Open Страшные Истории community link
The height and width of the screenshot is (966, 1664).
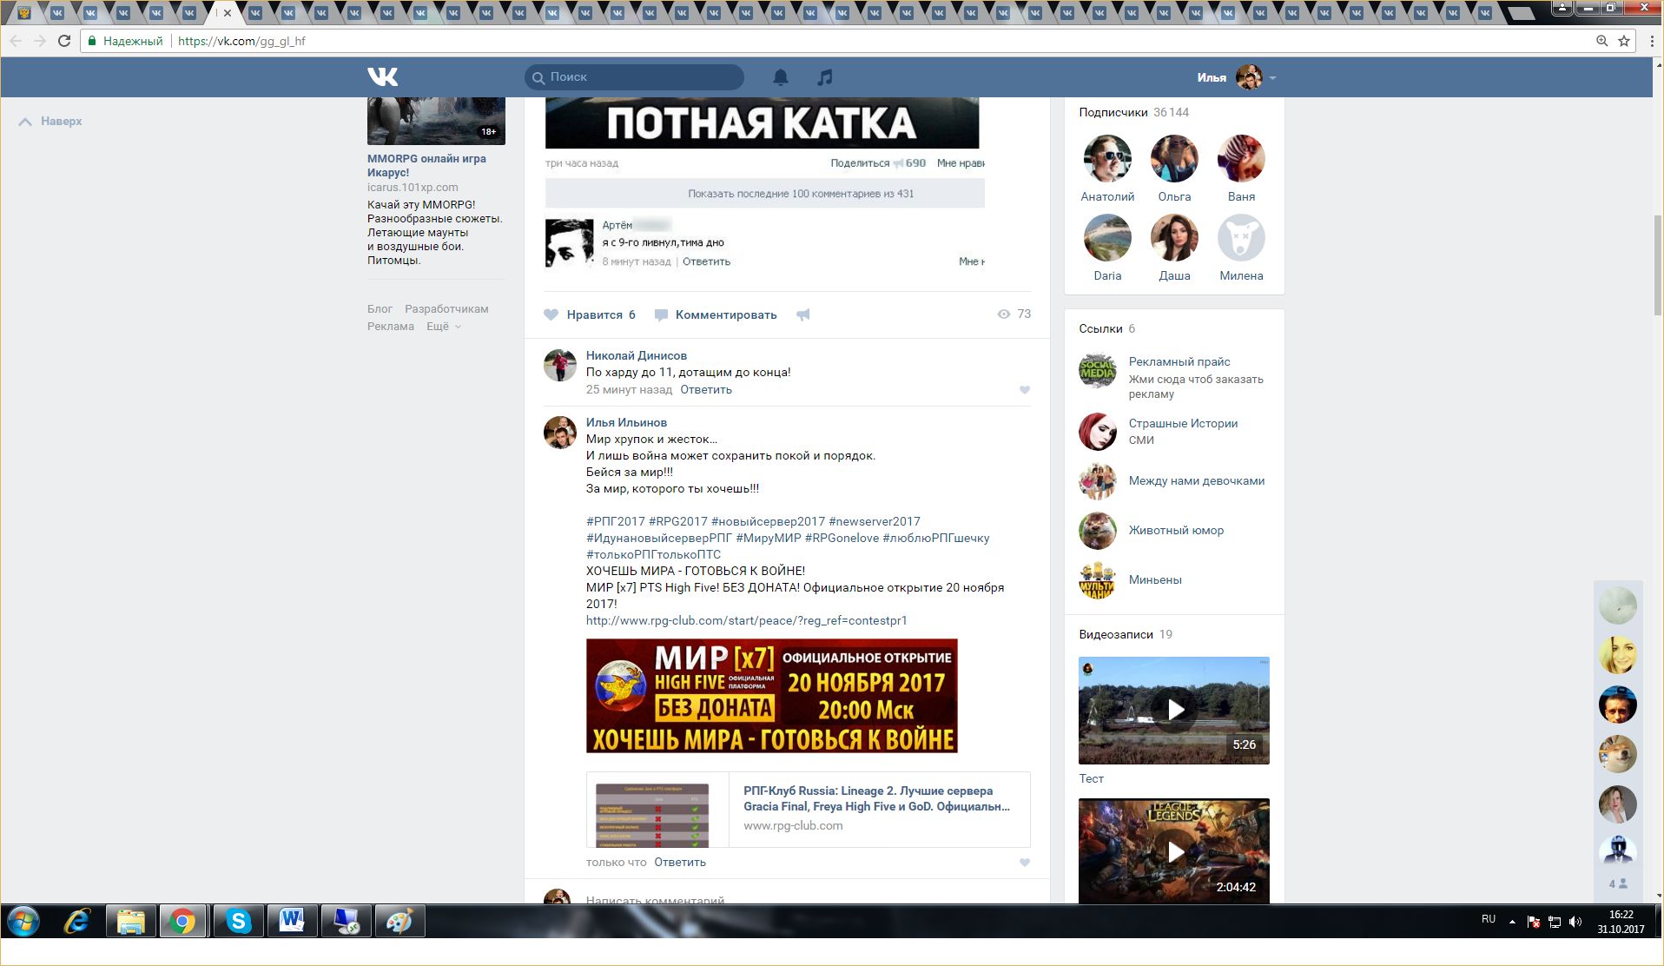pyautogui.click(x=1183, y=423)
